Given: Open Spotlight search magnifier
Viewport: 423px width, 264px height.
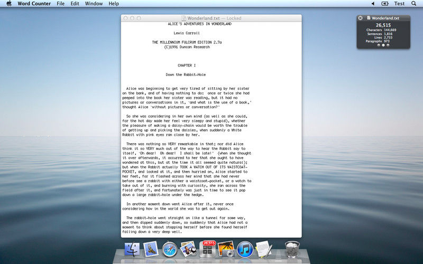Looking at the screenshot, I should point(413,4).
